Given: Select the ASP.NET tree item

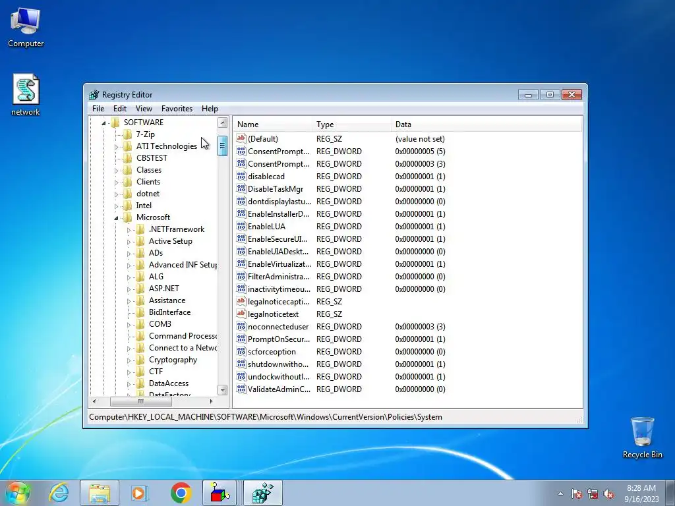Looking at the screenshot, I should tap(164, 289).
